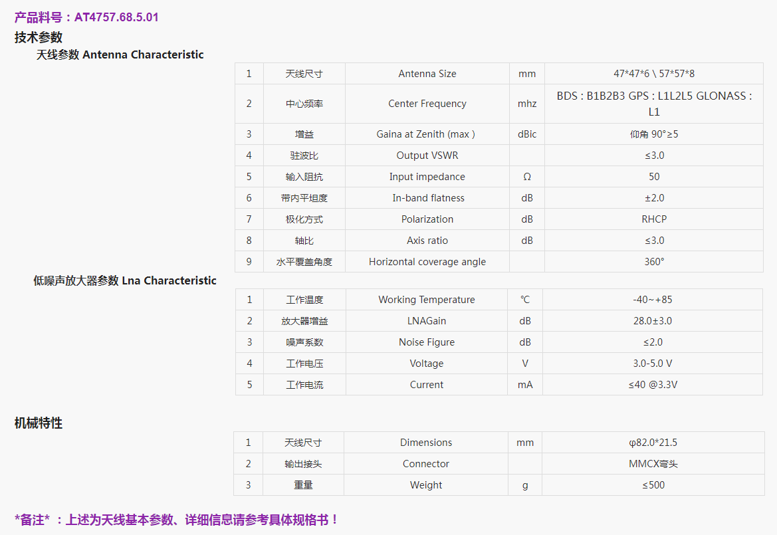Click the 47*47*6 \ 57*57*8 value cell
The image size is (777, 535).
tap(653, 74)
